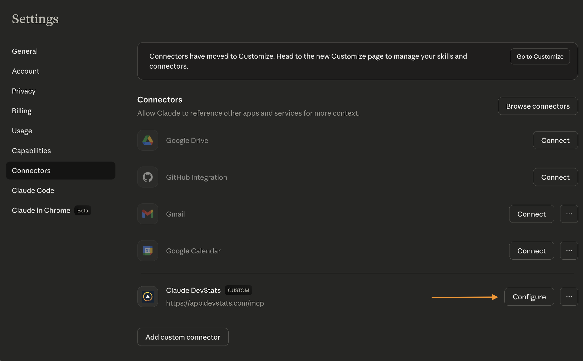Connect the GitHub Integration
Screen dimensions: 583x361
555,177
